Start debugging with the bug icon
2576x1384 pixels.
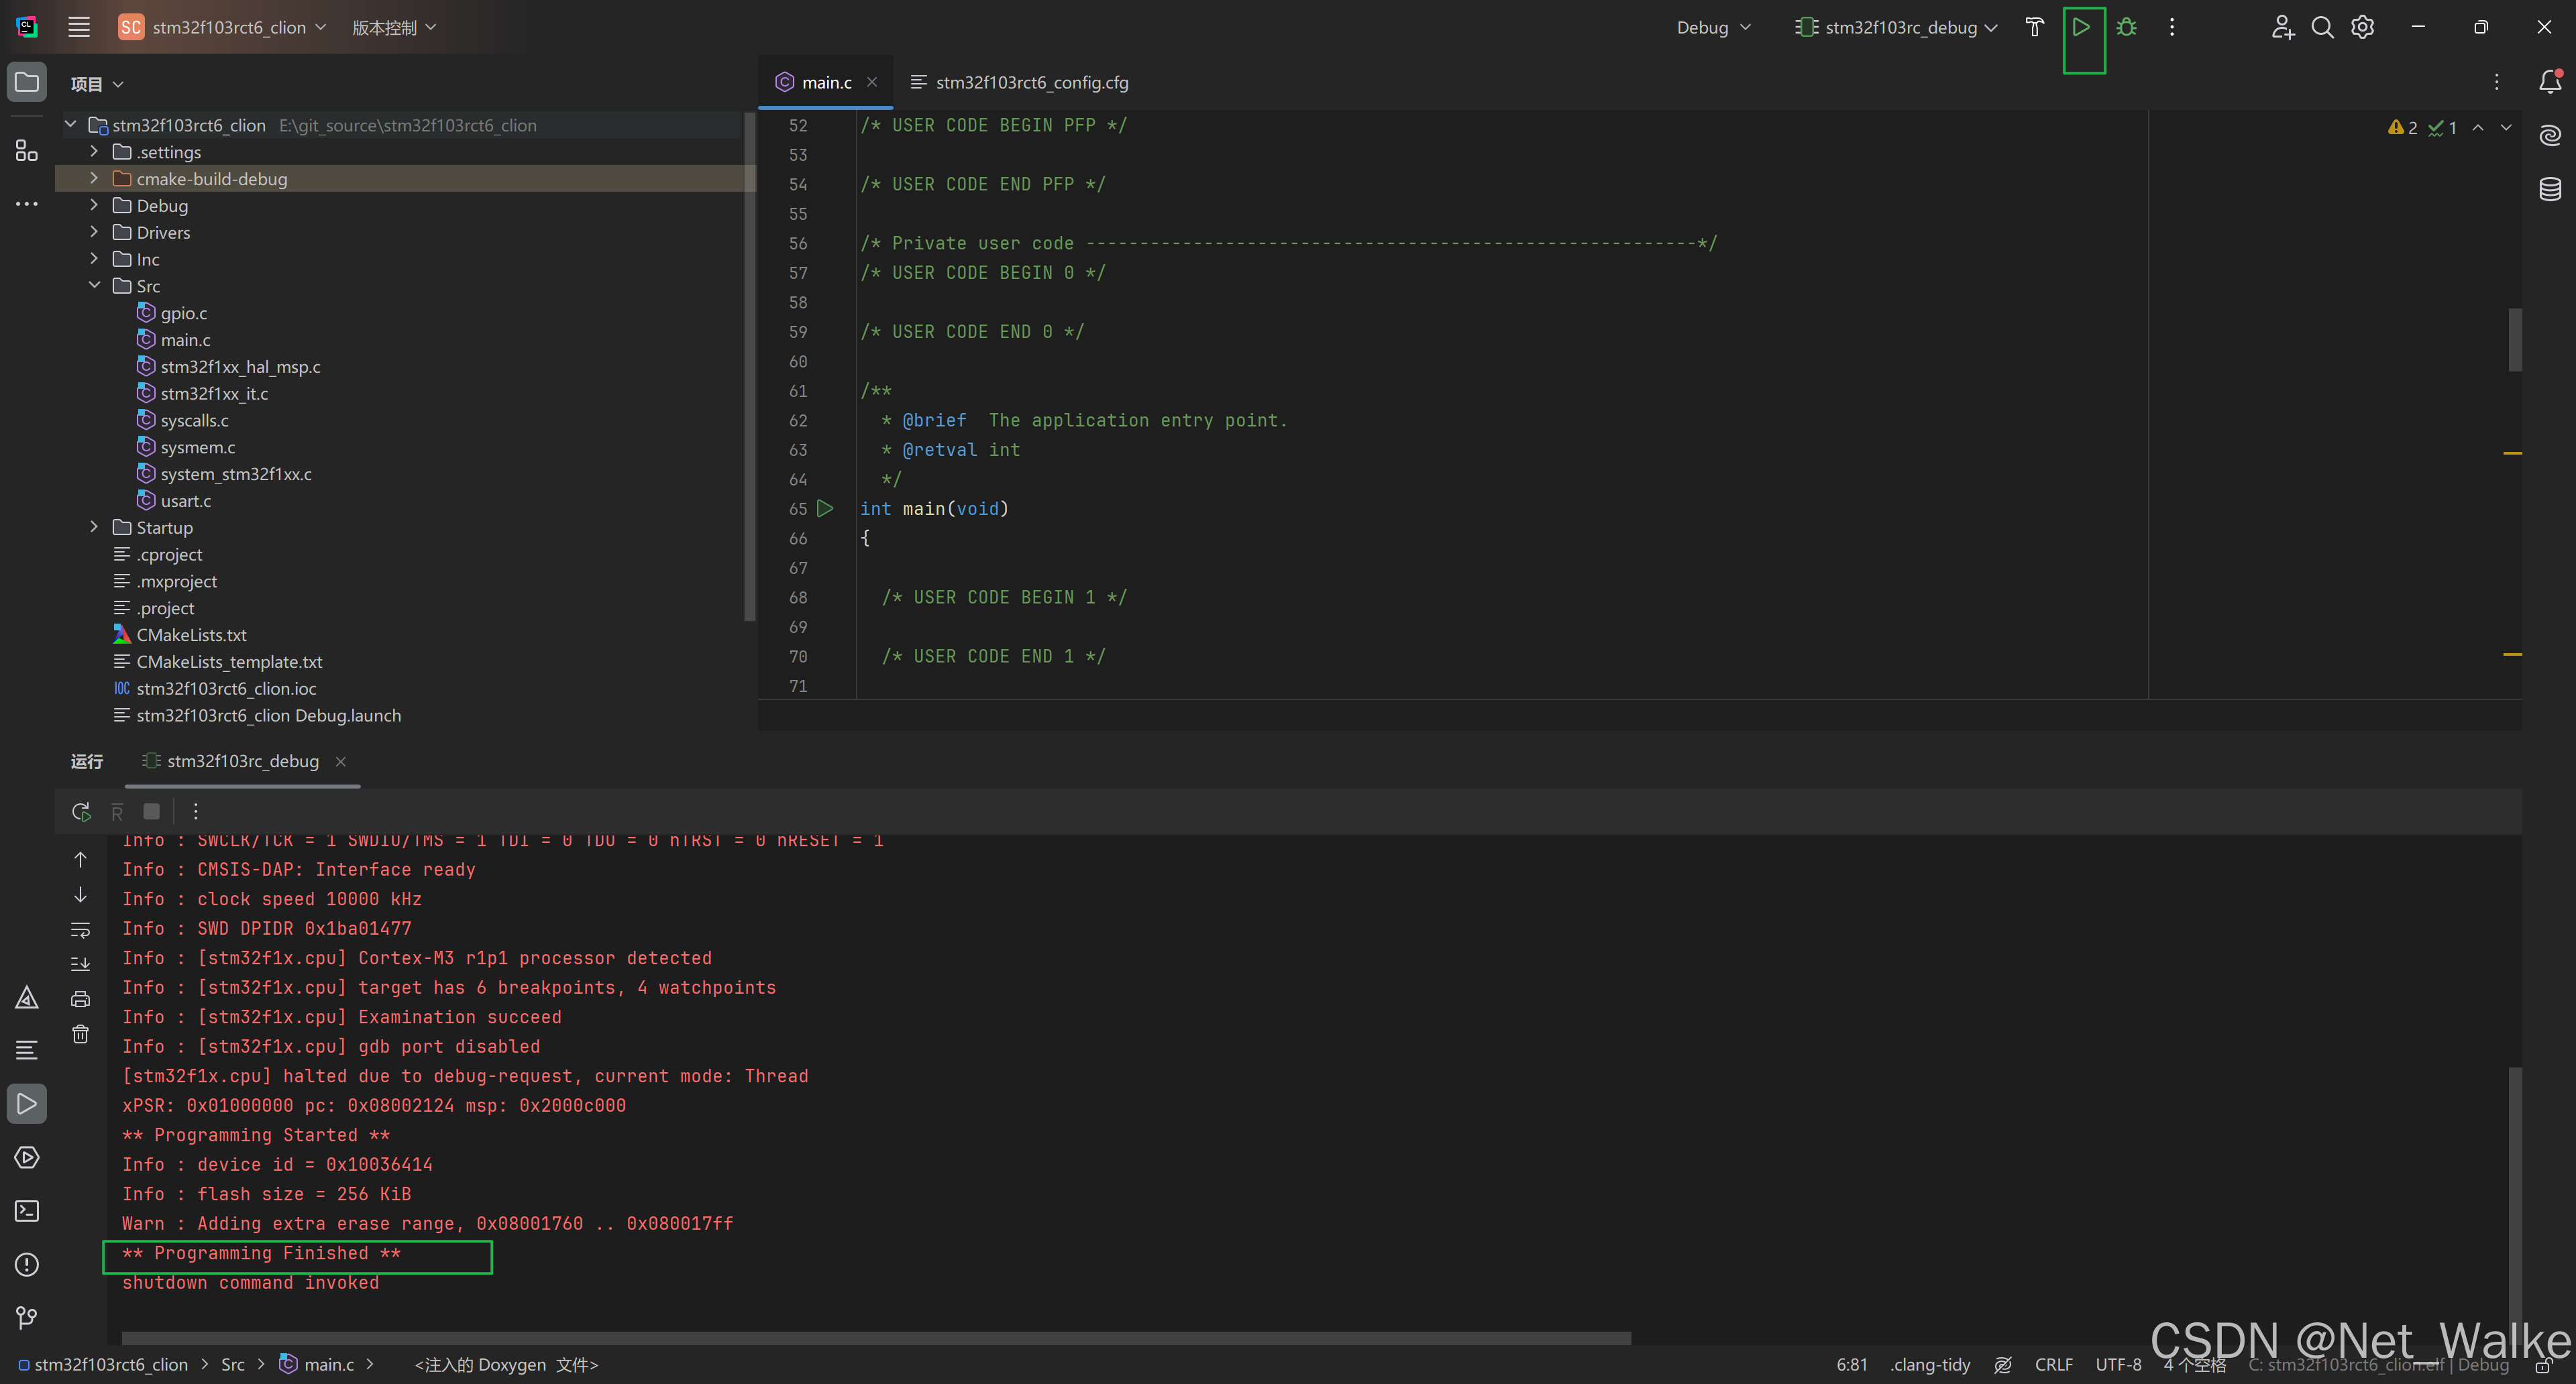[2126, 28]
